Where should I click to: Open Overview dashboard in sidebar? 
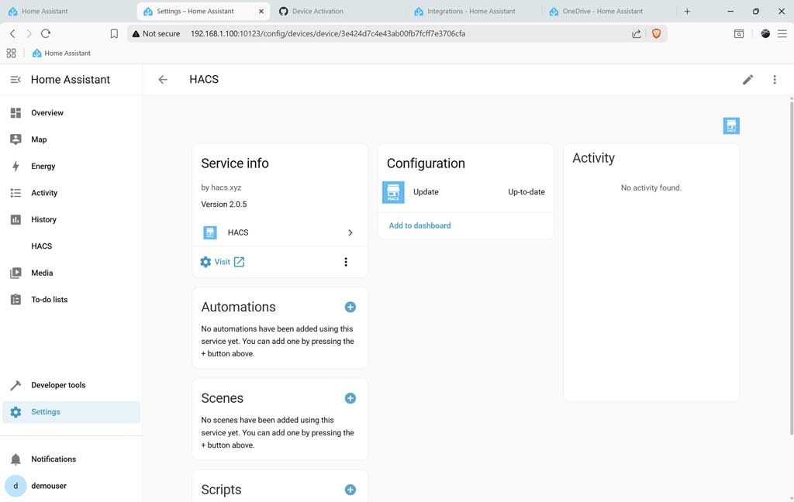click(x=71, y=113)
